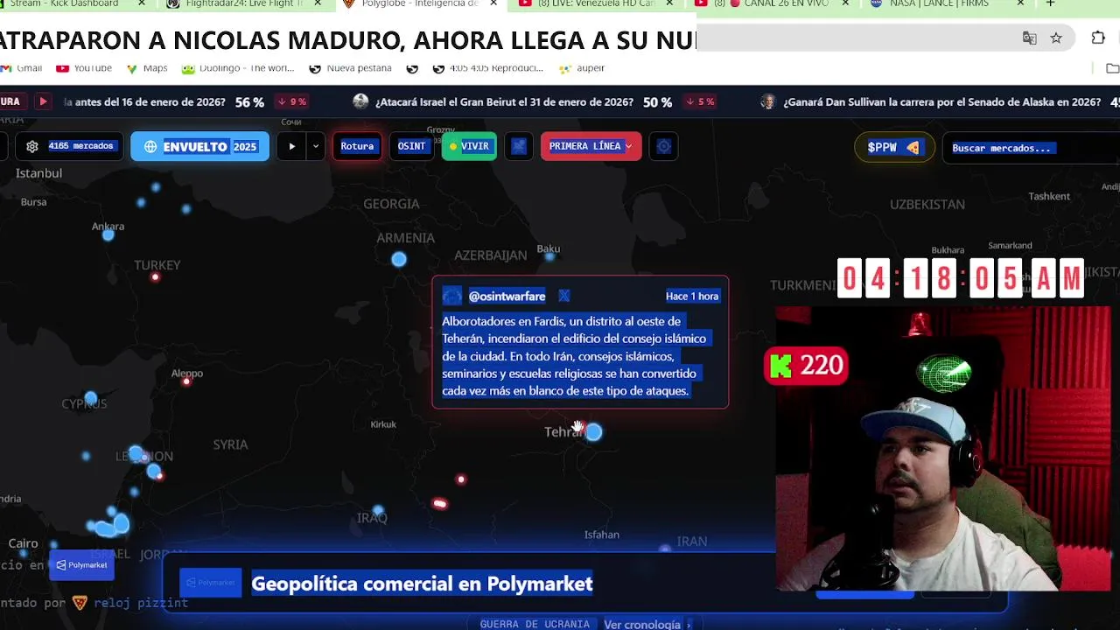This screenshot has width=1120, height=630.
Task: Click the X logo in the OSINT popup
Action: click(x=563, y=296)
